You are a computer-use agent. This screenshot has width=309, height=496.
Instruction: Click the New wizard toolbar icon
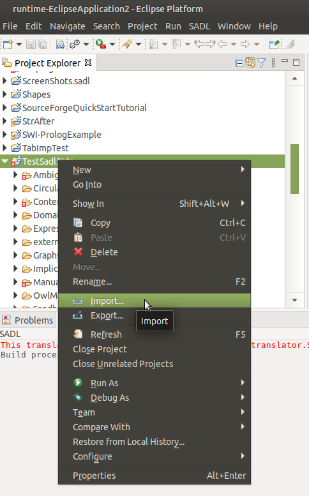[8, 44]
